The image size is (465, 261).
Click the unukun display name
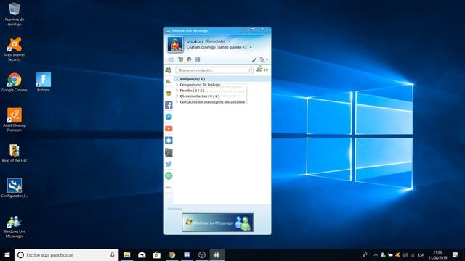point(195,41)
